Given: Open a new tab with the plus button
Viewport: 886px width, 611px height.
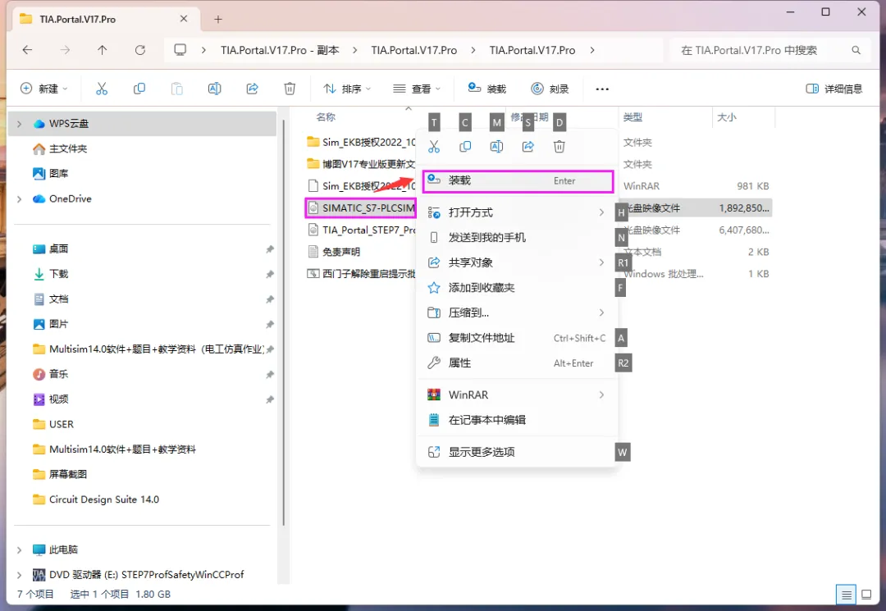Looking at the screenshot, I should pyautogui.click(x=218, y=19).
